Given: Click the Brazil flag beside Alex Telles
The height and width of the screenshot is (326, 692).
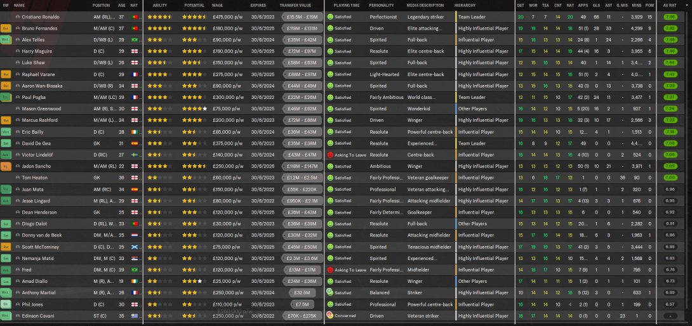Looking at the screenshot, I should coord(135,40).
